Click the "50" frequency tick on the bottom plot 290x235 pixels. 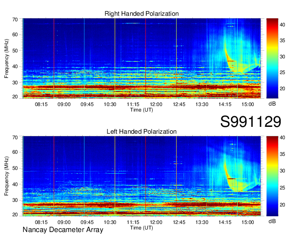tap(15, 168)
